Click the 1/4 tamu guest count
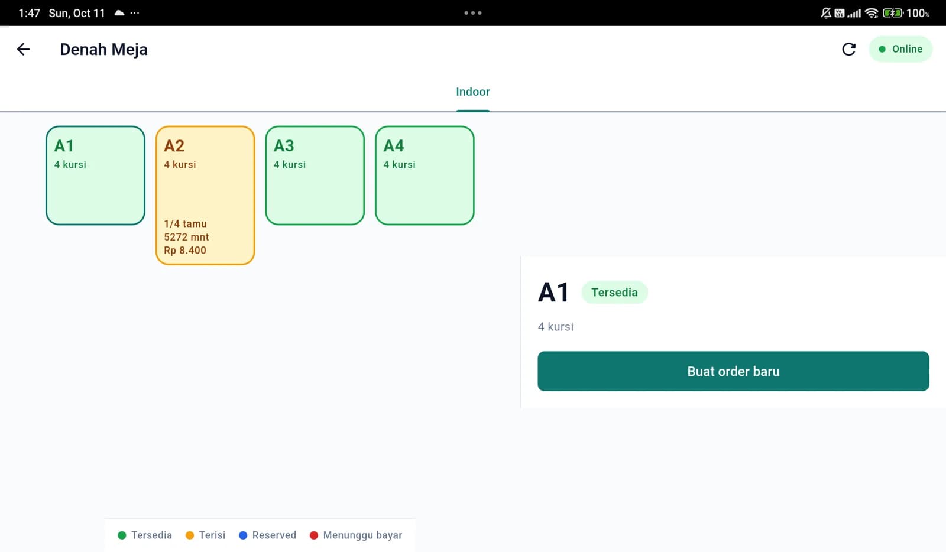Viewport: 946px width, 552px height. click(x=186, y=224)
